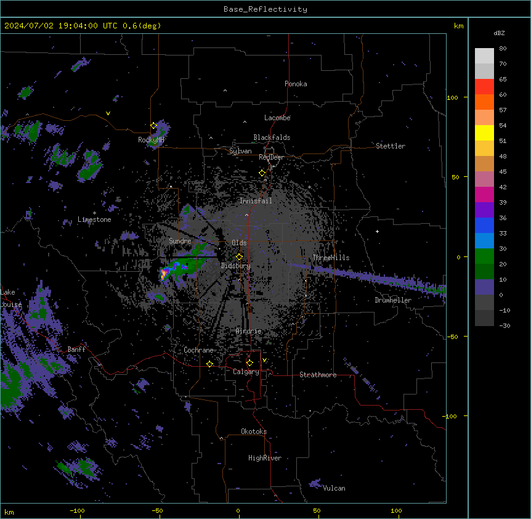
Task: Click the asterisk marker above Limestone
Action: click(x=94, y=213)
